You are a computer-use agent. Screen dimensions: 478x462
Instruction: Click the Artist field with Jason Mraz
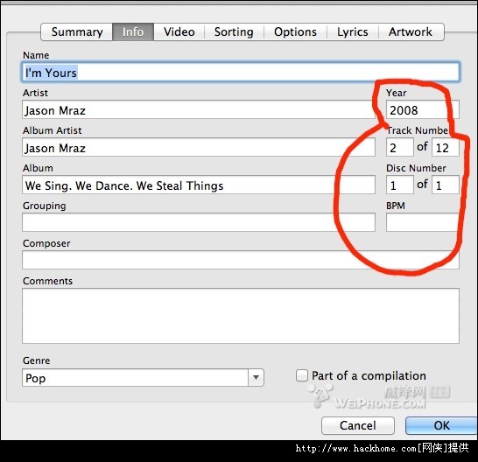pos(199,109)
